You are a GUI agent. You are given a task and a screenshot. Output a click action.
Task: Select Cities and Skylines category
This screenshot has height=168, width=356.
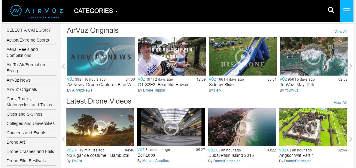tap(25, 114)
